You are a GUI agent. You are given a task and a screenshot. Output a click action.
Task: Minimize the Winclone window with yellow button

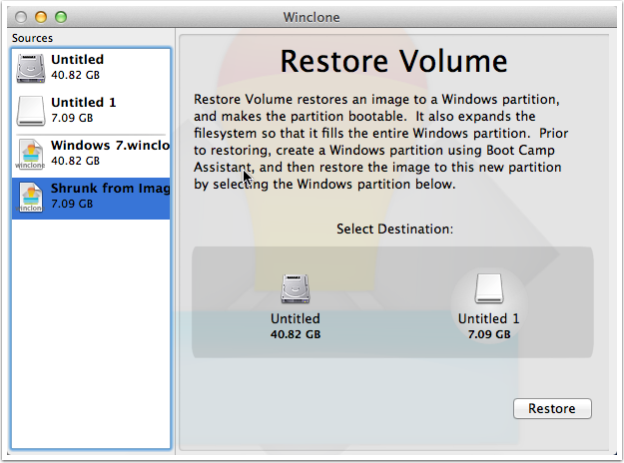pos(41,17)
